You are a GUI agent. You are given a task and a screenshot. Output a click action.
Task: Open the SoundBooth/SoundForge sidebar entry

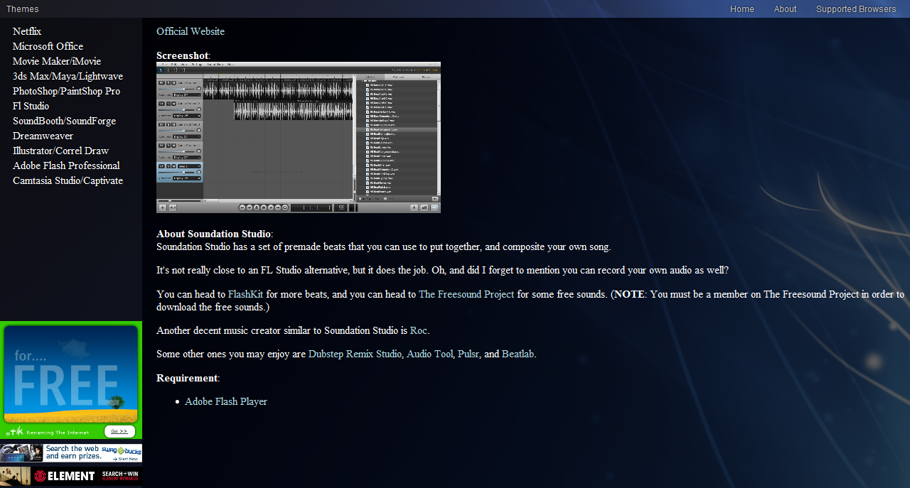64,121
